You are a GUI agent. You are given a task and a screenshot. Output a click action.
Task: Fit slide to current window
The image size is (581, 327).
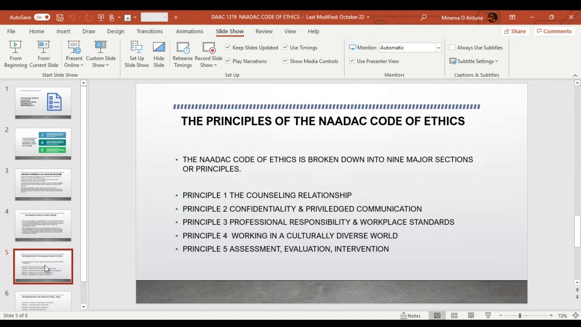tap(576, 316)
